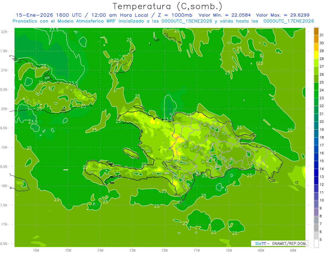Click the colorbar label 20
The image size is (329, 254).
(322, 122)
